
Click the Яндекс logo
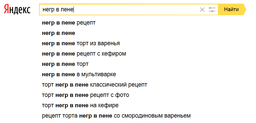coord(17,10)
